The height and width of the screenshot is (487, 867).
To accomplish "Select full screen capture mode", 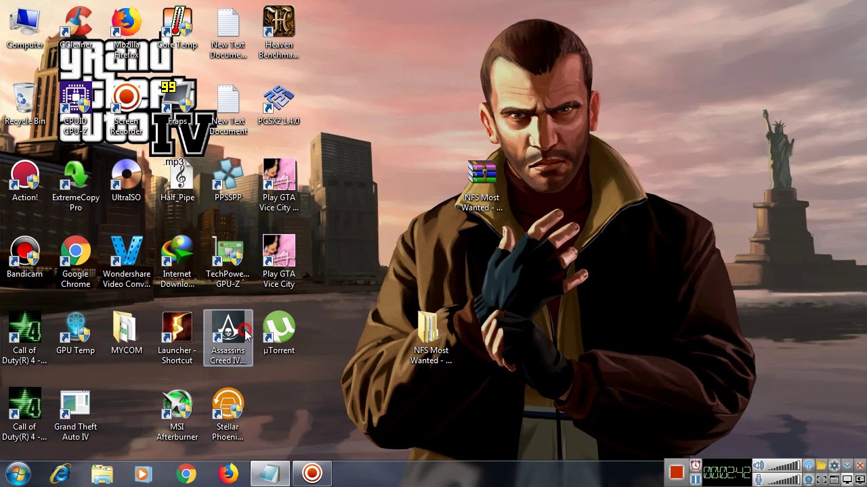I will [x=847, y=480].
